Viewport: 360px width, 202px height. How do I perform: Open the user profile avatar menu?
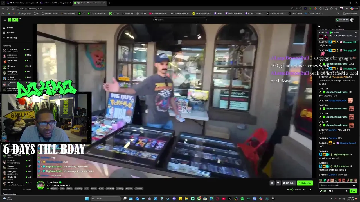pos(352,20)
